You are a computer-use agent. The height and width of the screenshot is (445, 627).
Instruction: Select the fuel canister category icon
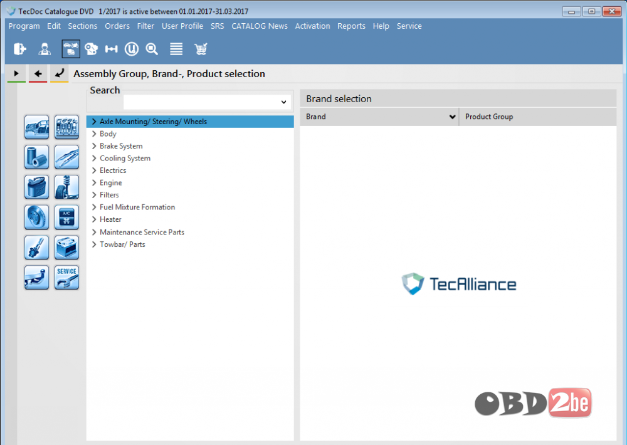[37, 187]
